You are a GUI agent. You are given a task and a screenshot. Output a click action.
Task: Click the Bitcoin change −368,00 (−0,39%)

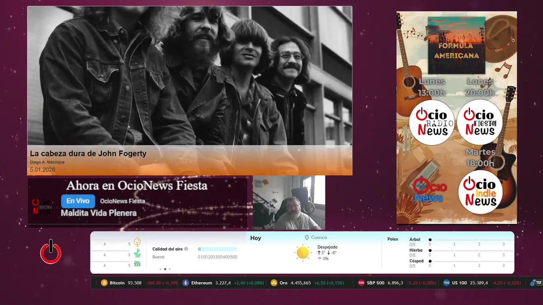[x=162, y=283]
